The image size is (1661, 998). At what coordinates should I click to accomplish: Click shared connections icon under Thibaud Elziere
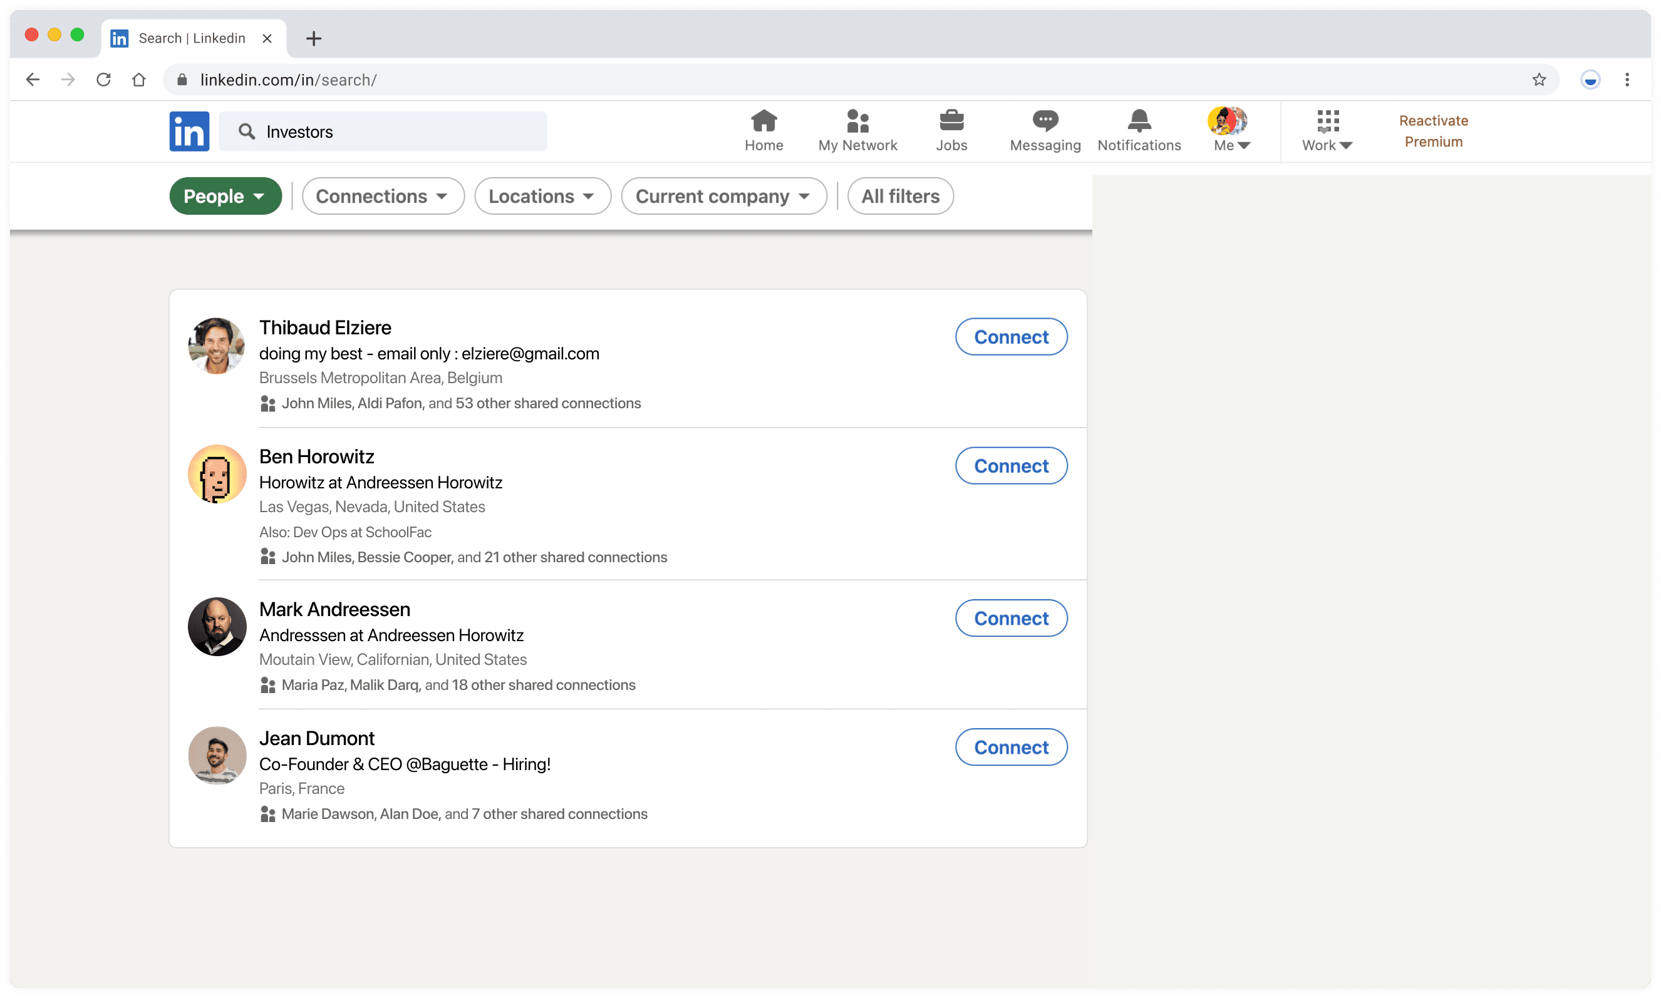pos(267,403)
